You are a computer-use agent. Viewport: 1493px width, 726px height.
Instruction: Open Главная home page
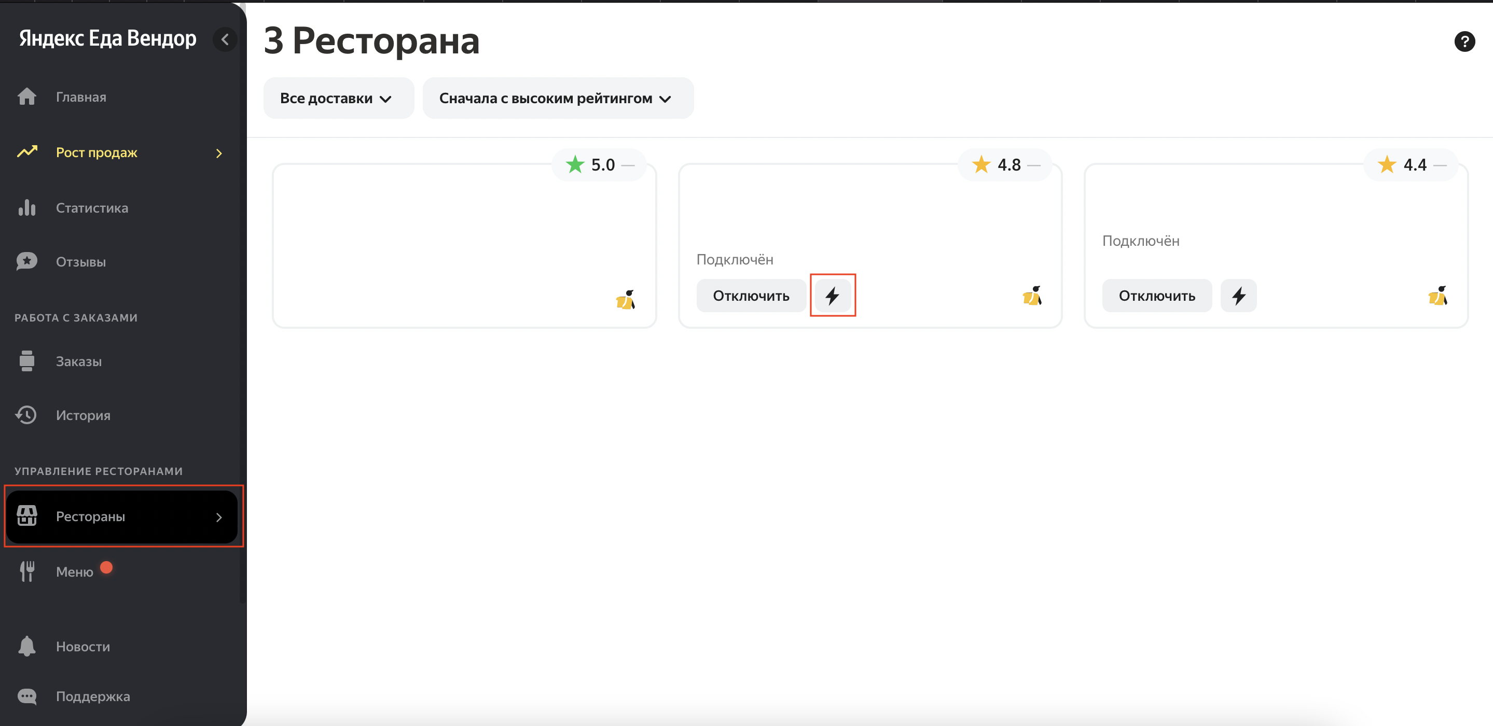point(80,97)
